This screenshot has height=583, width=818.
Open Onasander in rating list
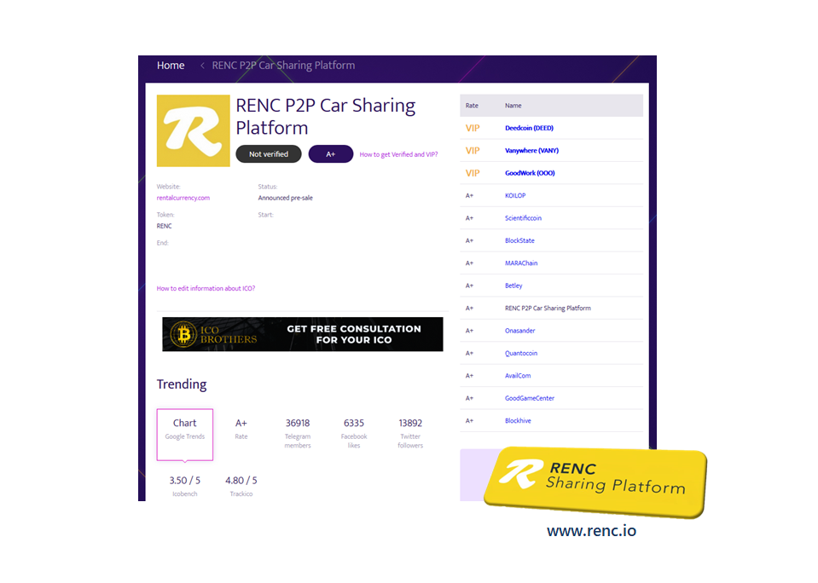coord(519,331)
